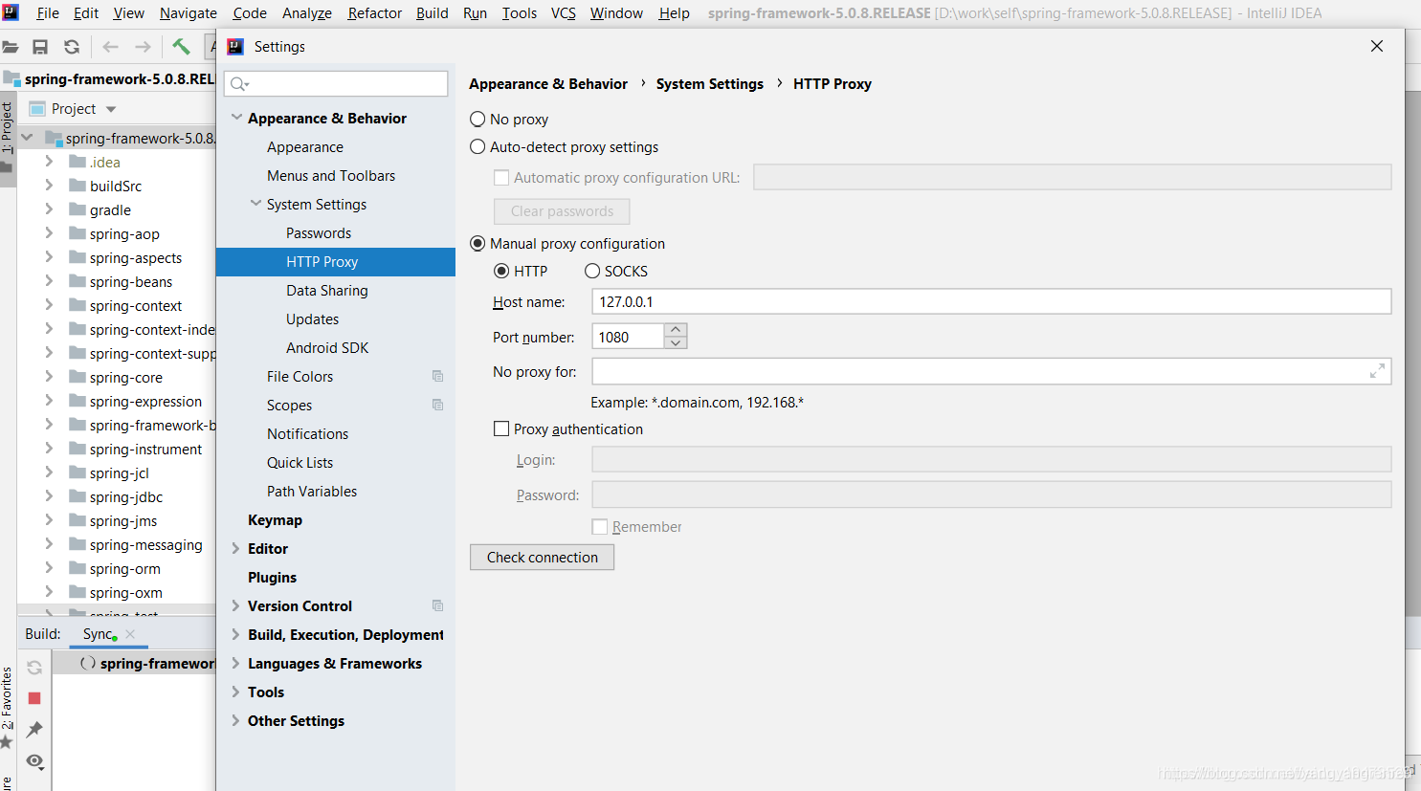Open the Project view dropdown arrow
Viewport: 1421px width, 791px height.
pos(111,109)
